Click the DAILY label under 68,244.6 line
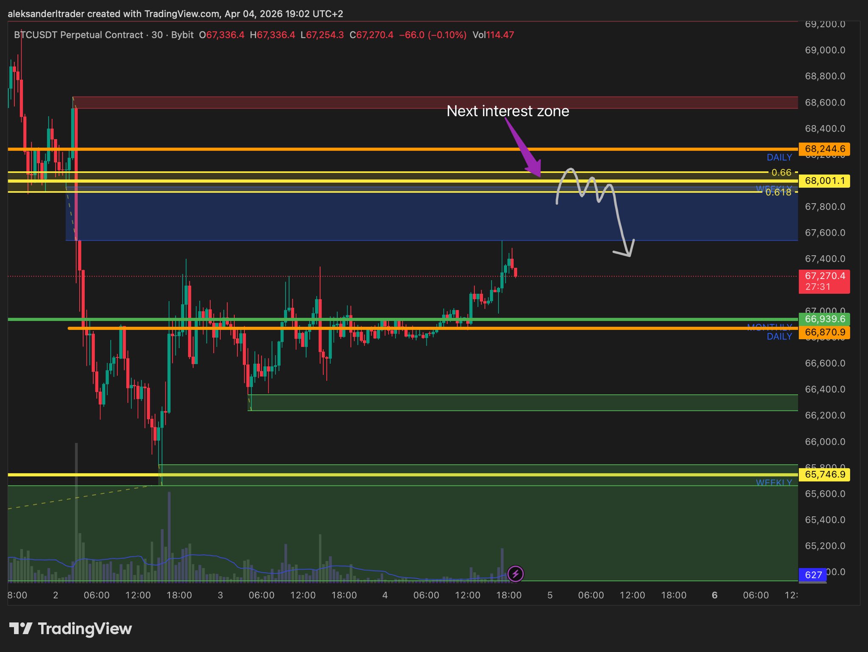 (x=779, y=158)
